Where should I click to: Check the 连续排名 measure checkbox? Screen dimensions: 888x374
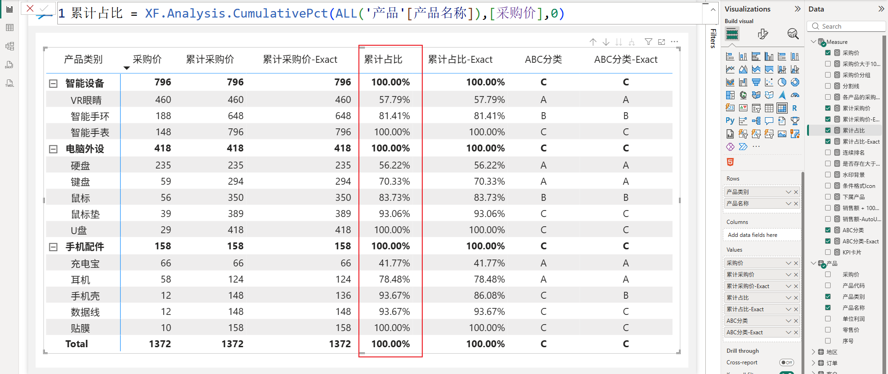click(828, 152)
